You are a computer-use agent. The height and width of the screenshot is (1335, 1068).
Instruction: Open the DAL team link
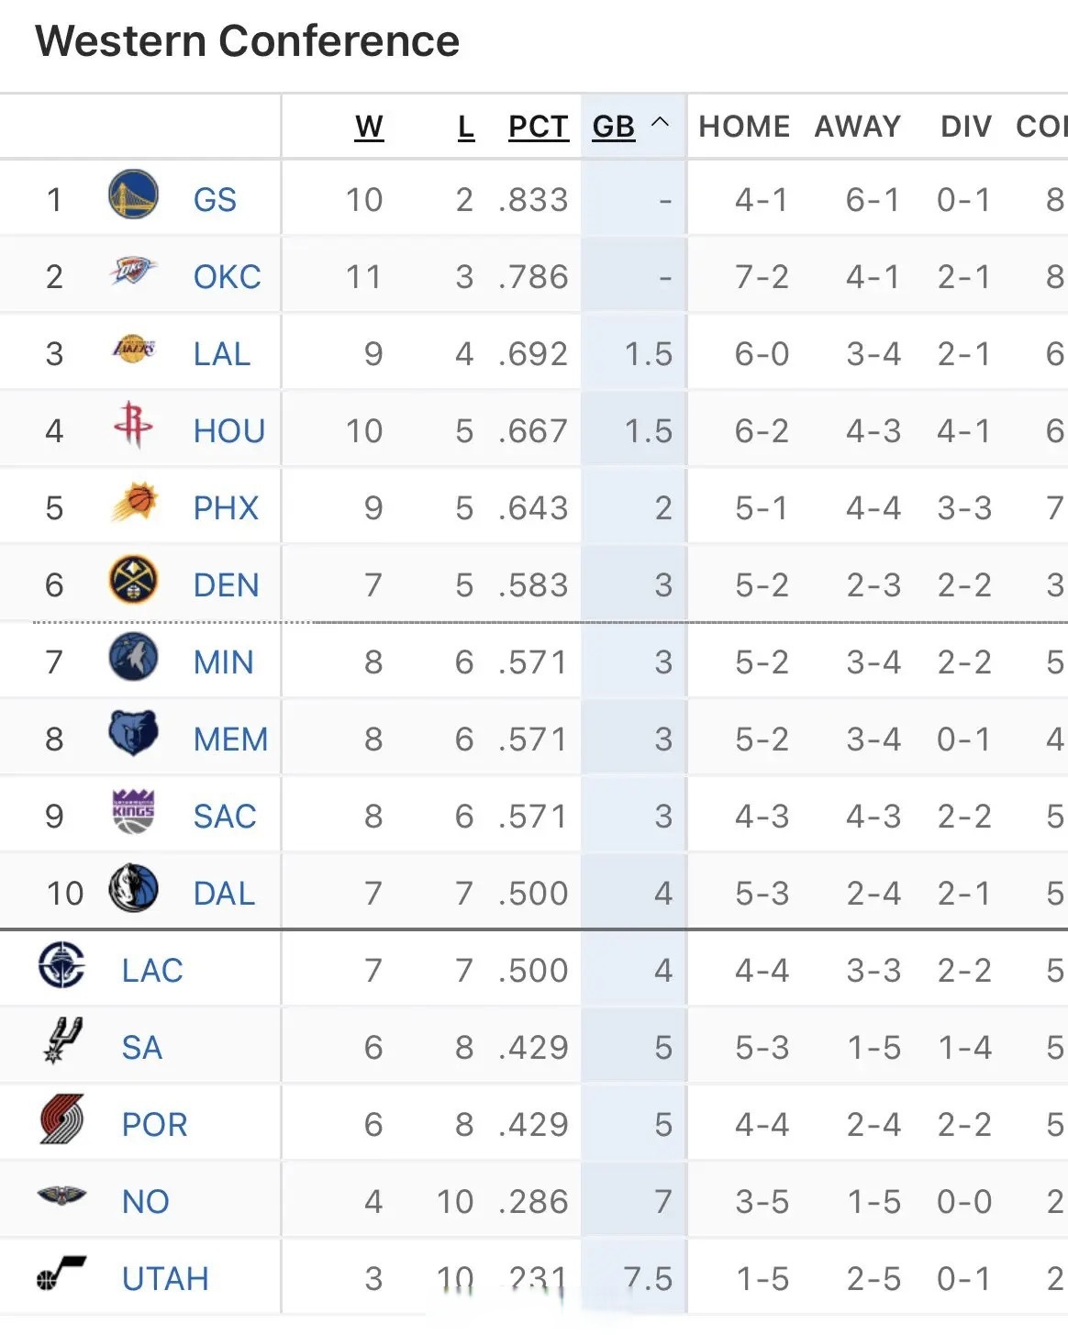[x=224, y=894]
